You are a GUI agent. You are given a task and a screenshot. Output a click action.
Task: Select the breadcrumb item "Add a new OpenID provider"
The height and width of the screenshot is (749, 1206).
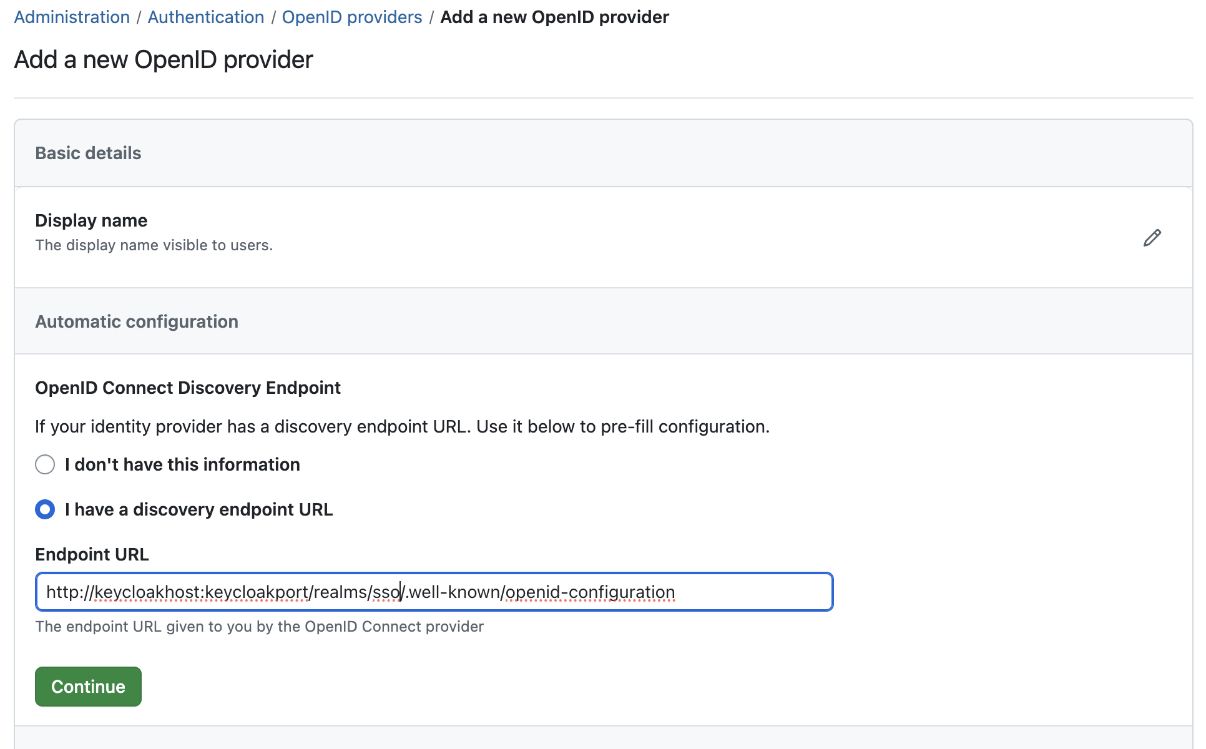click(x=554, y=17)
